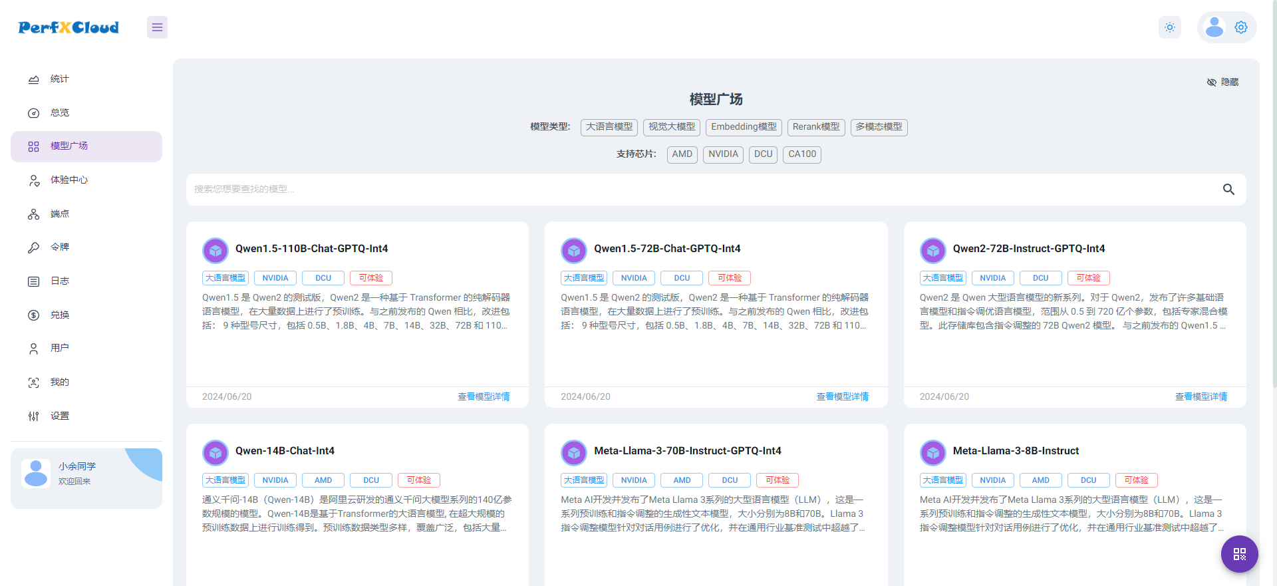The height and width of the screenshot is (586, 1277).
Task: Click the PerfXCloud logo
Action: tap(69, 27)
